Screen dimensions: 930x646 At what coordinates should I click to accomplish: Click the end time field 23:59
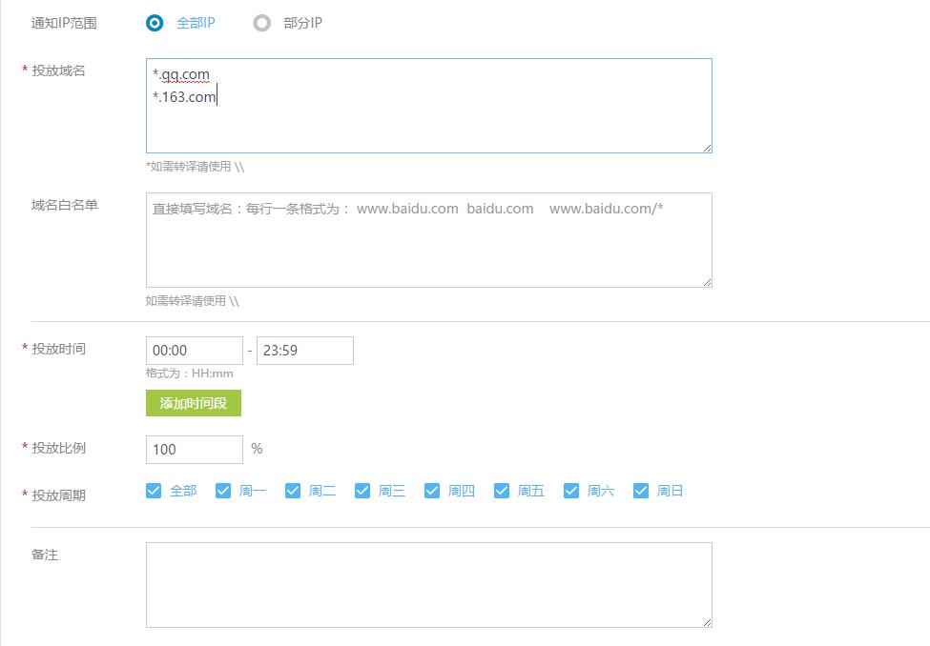(305, 351)
